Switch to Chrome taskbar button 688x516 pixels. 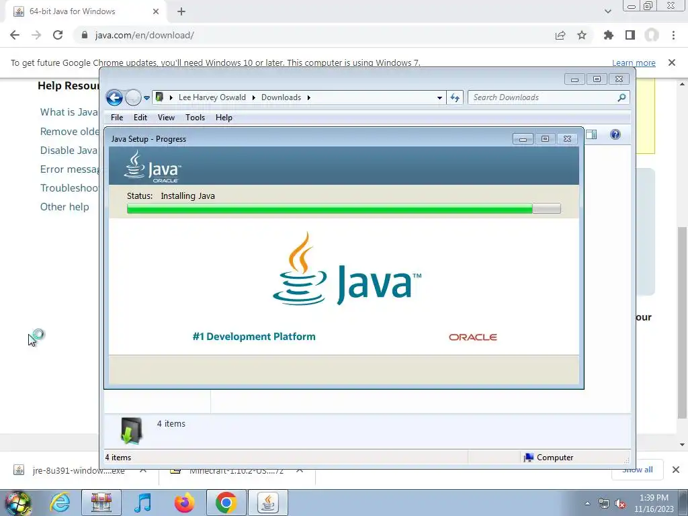pyautogui.click(x=226, y=503)
